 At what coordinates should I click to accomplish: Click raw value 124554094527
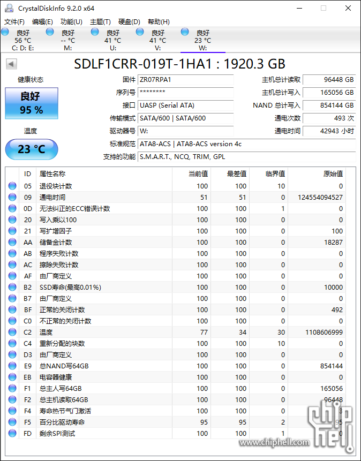pyautogui.click(x=320, y=197)
